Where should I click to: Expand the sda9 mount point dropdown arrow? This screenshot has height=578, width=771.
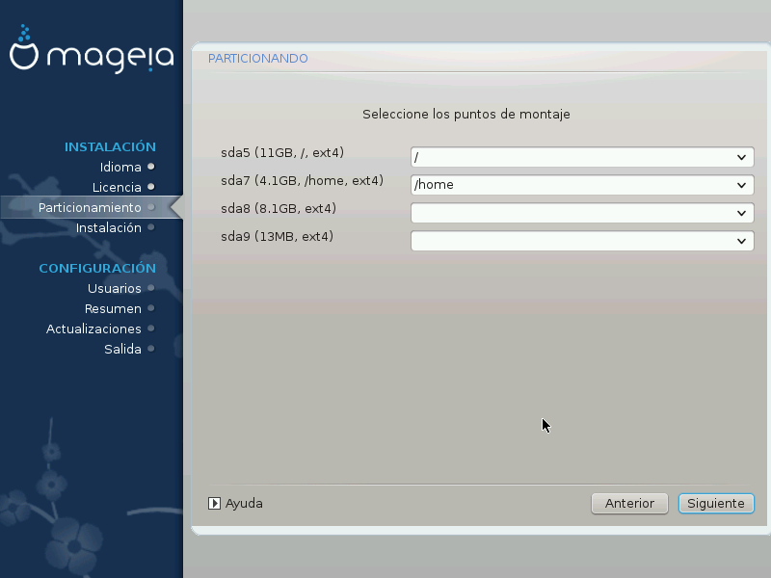tap(741, 241)
